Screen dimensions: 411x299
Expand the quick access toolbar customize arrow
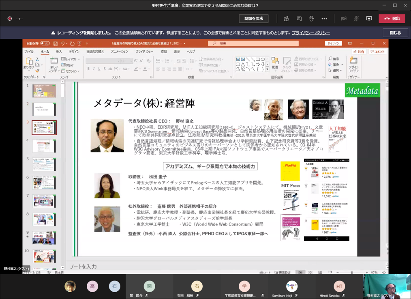tap(86, 43)
